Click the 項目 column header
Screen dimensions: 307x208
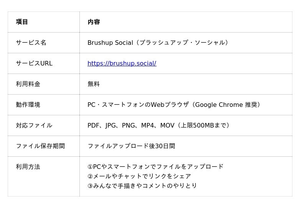[x=22, y=22]
